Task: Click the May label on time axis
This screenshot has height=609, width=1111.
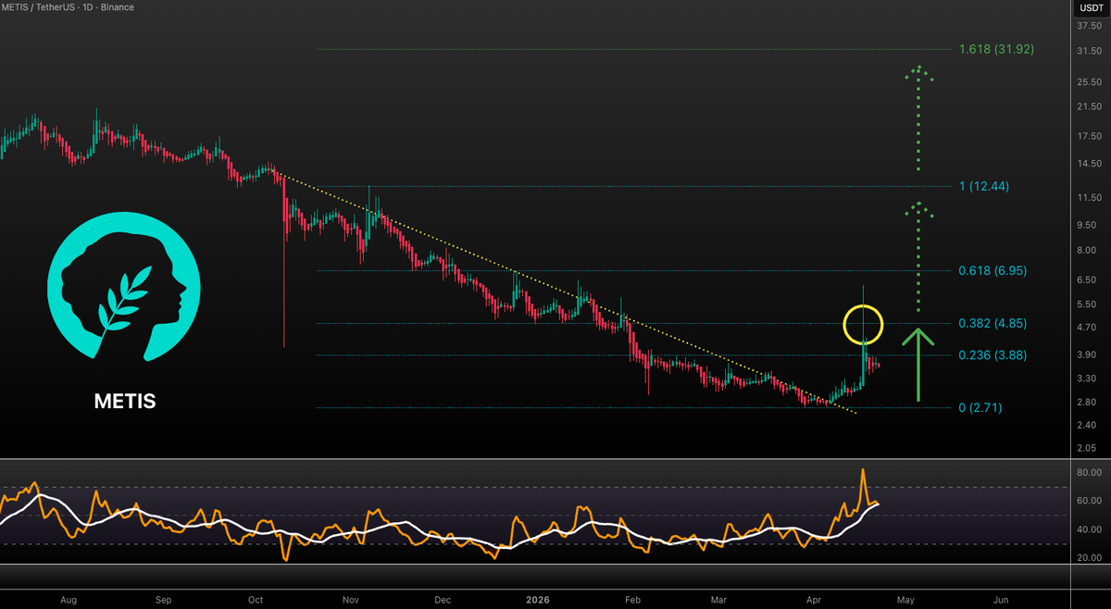Action: click(x=905, y=600)
